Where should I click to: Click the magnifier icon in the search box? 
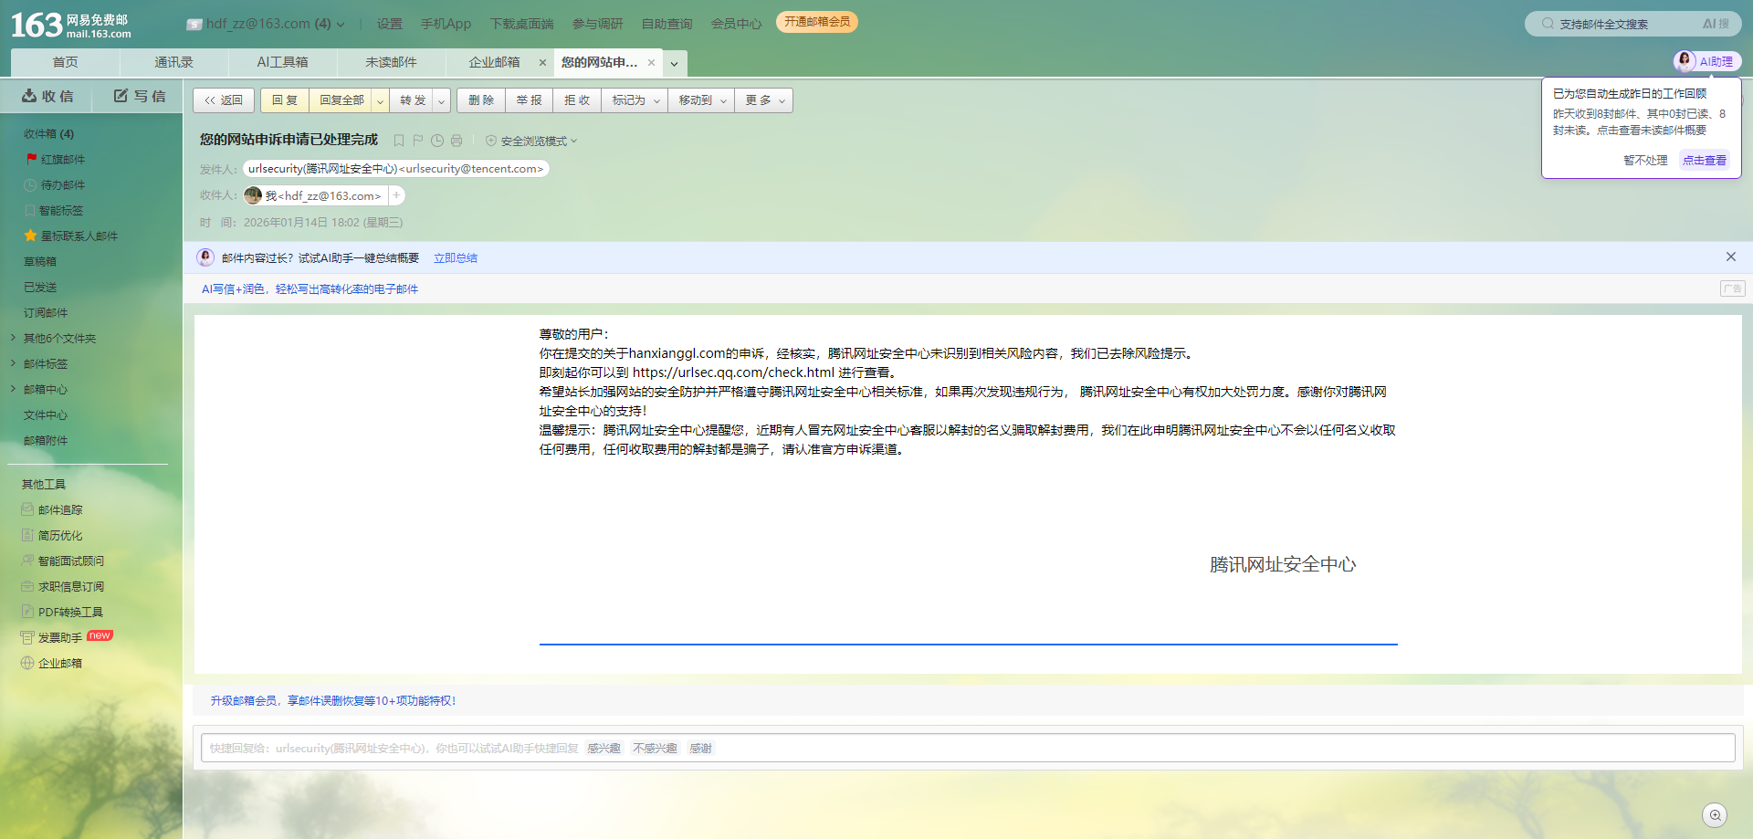1548,24
